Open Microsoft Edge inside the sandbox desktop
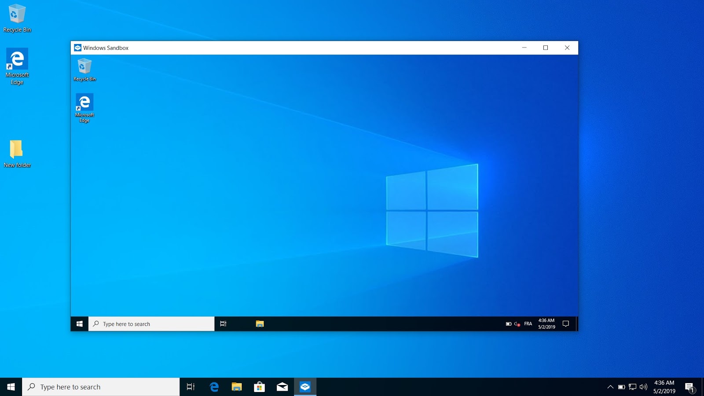The image size is (704, 396). tap(84, 105)
